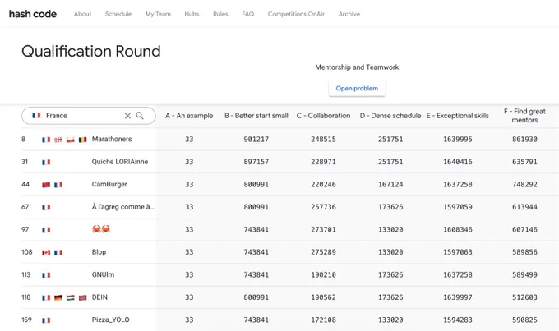Click the French flag in rank 67 row
The image size is (559, 331).
[46, 207]
